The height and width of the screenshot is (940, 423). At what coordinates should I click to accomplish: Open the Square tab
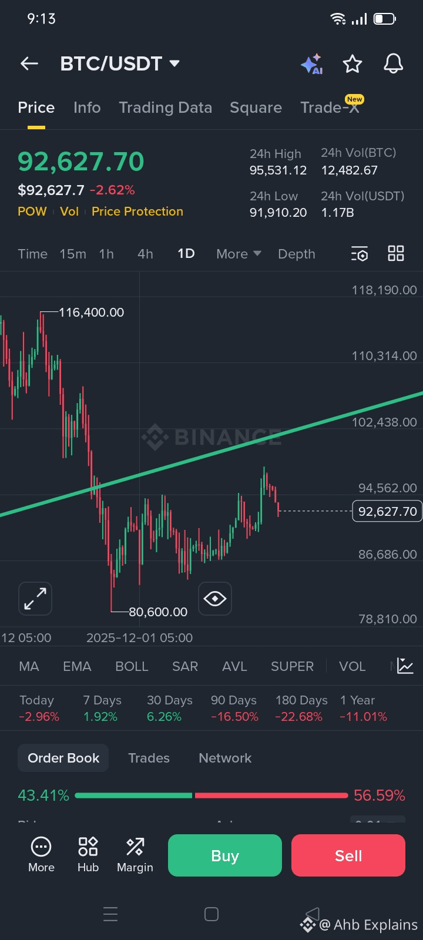[x=256, y=108]
